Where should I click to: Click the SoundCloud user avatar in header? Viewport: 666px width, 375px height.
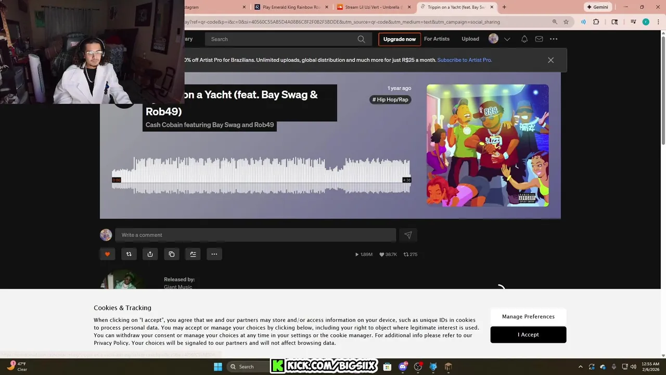click(x=493, y=39)
